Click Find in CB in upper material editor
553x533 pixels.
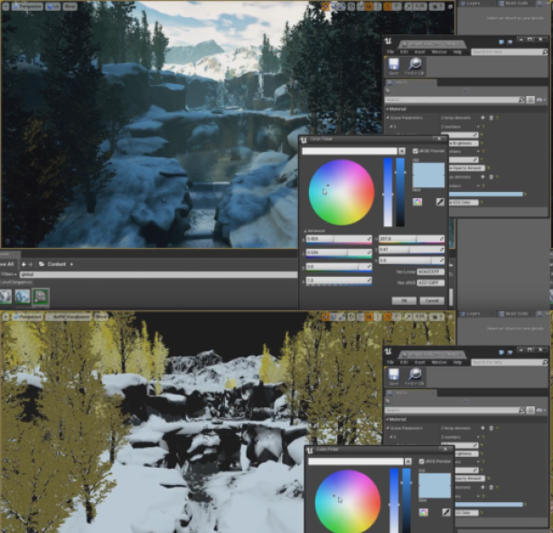point(415,66)
